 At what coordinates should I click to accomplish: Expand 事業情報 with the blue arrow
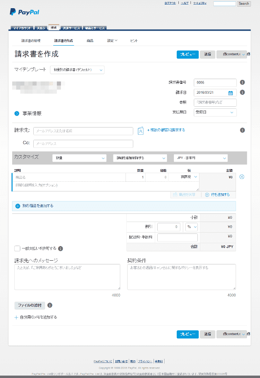pos(17,113)
